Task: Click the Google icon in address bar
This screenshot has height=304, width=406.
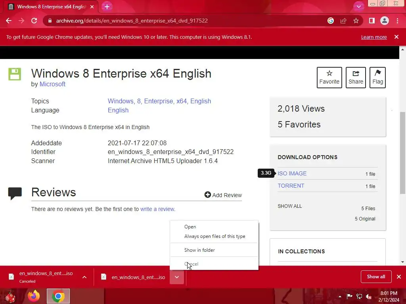Action: 331,21
